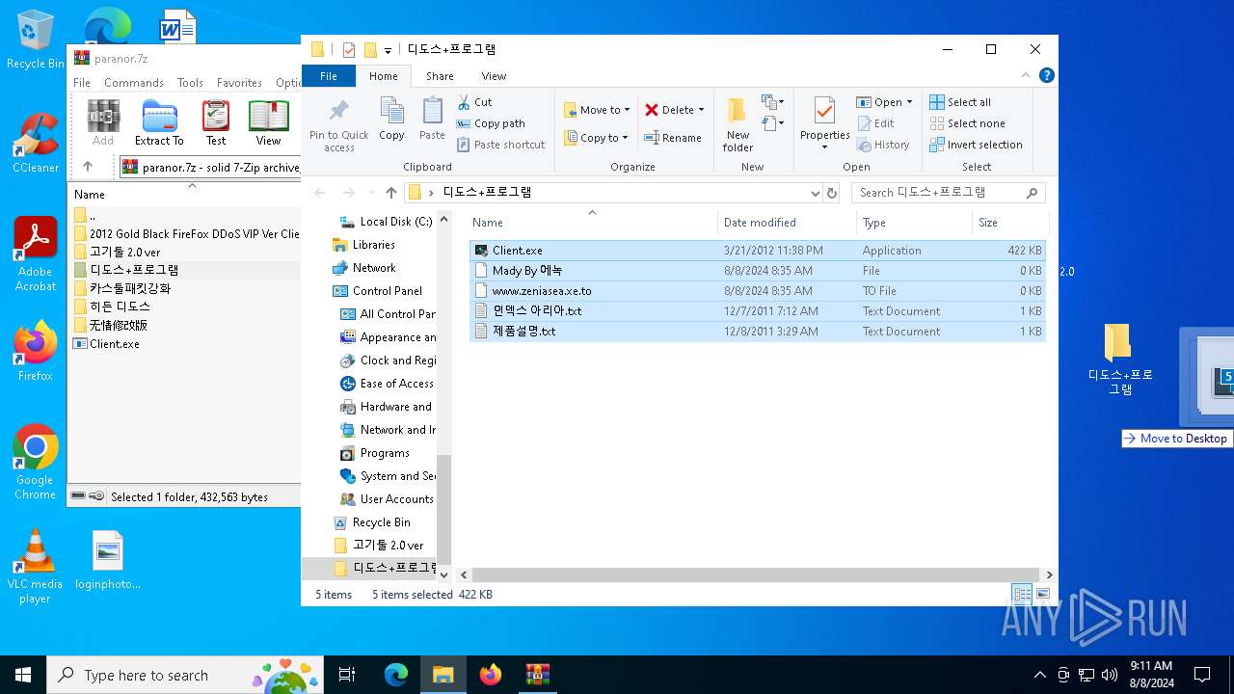Open Favorites menu in WinRAR
1234x694 pixels.
coord(239,83)
